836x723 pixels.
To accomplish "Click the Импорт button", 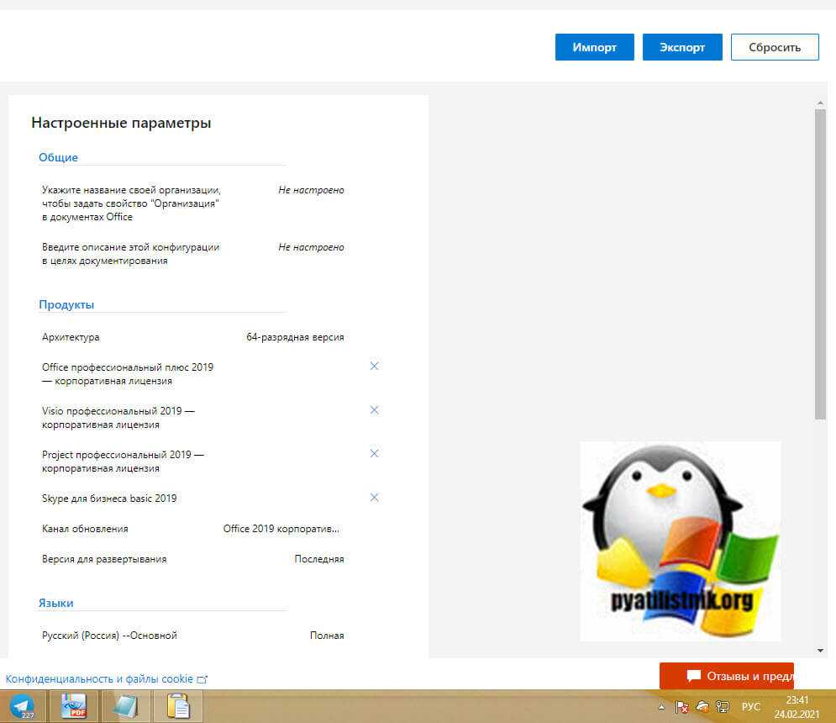I will point(595,47).
